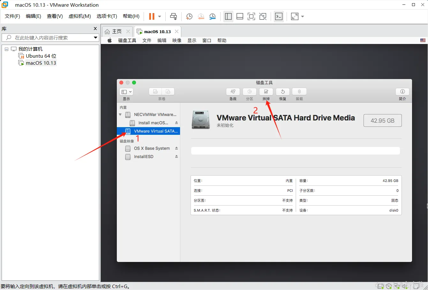Open the macOS 映像 menu

click(177, 40)
